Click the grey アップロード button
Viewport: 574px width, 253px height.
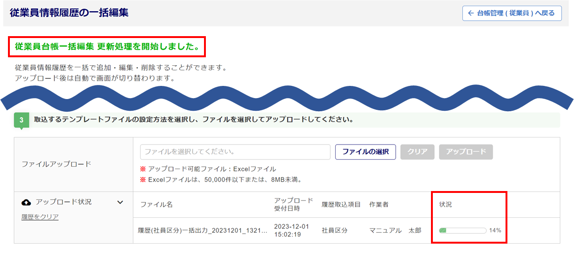point(466,152)
